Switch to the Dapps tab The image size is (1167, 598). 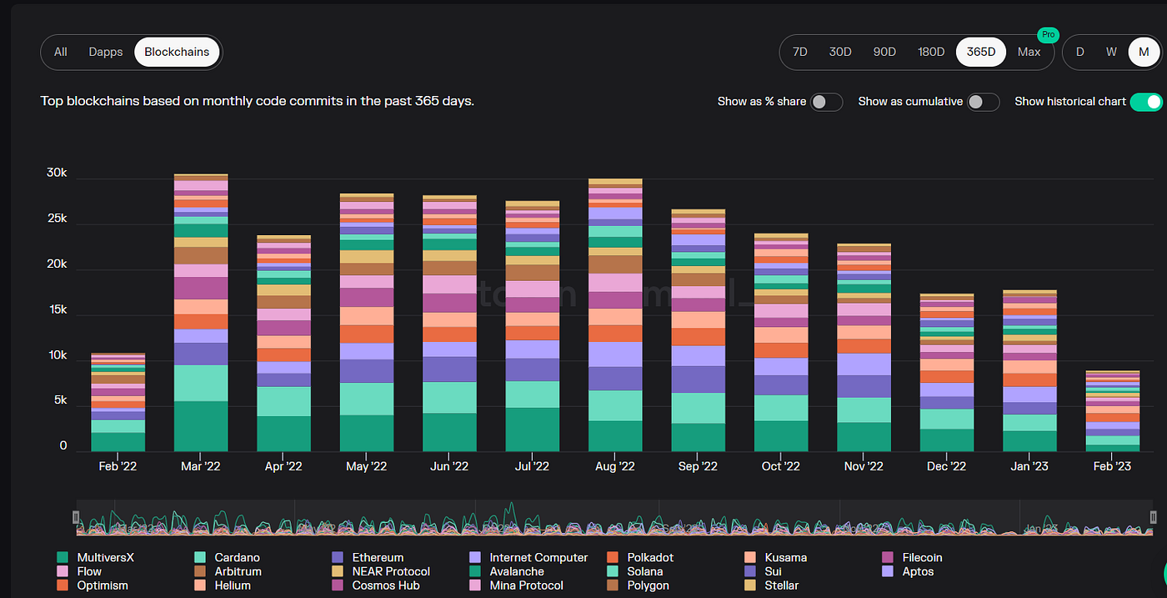[x=106, y=52]
